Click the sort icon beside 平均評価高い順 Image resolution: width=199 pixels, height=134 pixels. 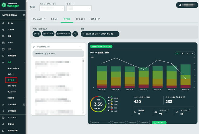coord(34,47)
